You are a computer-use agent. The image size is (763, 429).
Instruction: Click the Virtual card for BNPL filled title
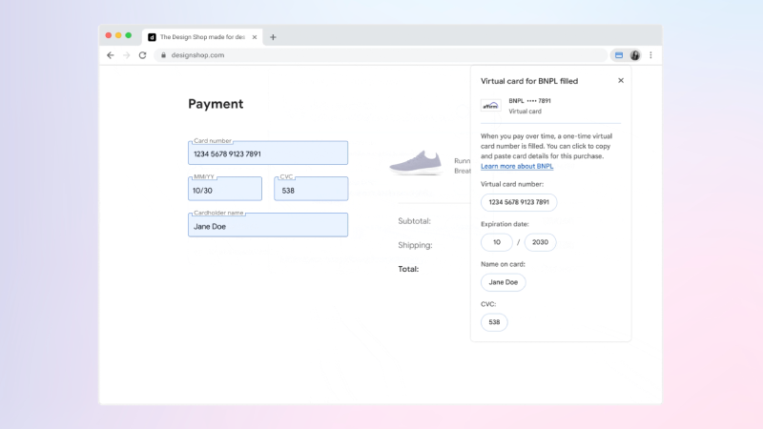pyautogui.click(x=529, y=81)
